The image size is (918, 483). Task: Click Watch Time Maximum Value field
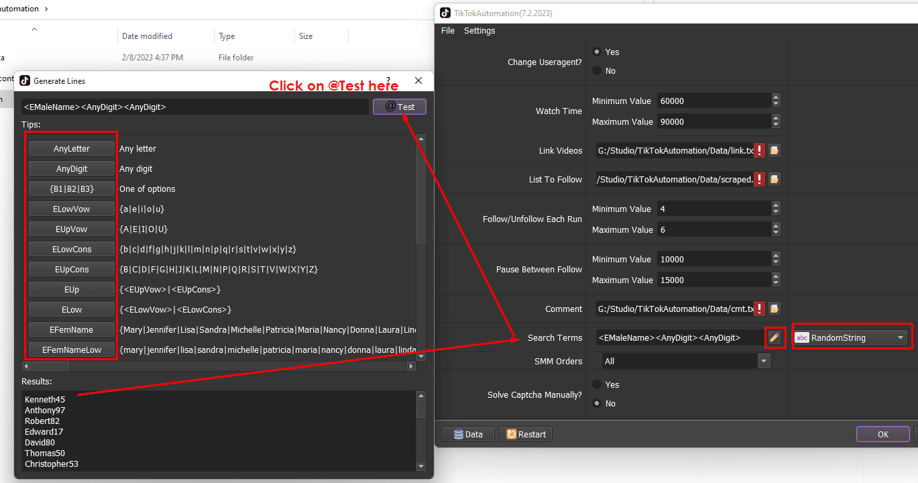tap(714, 121)
